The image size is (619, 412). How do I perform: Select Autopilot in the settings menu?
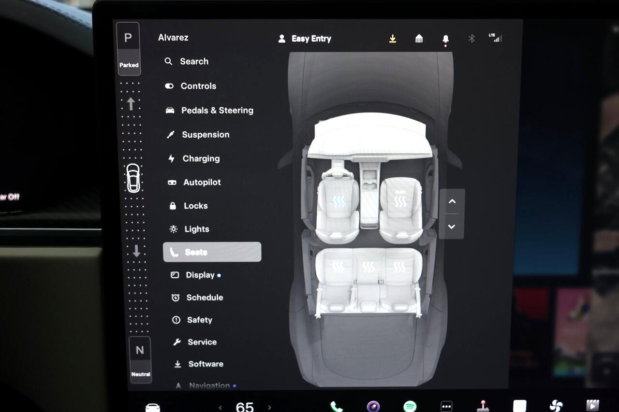pyautogui.click(x=202, y=183)
